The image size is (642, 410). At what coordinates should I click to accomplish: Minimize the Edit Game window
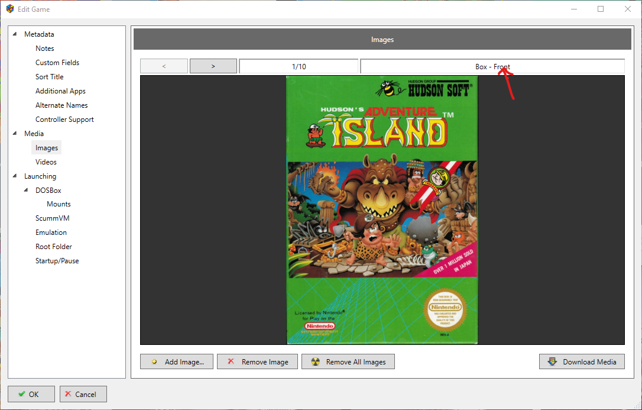pos(573,9)
